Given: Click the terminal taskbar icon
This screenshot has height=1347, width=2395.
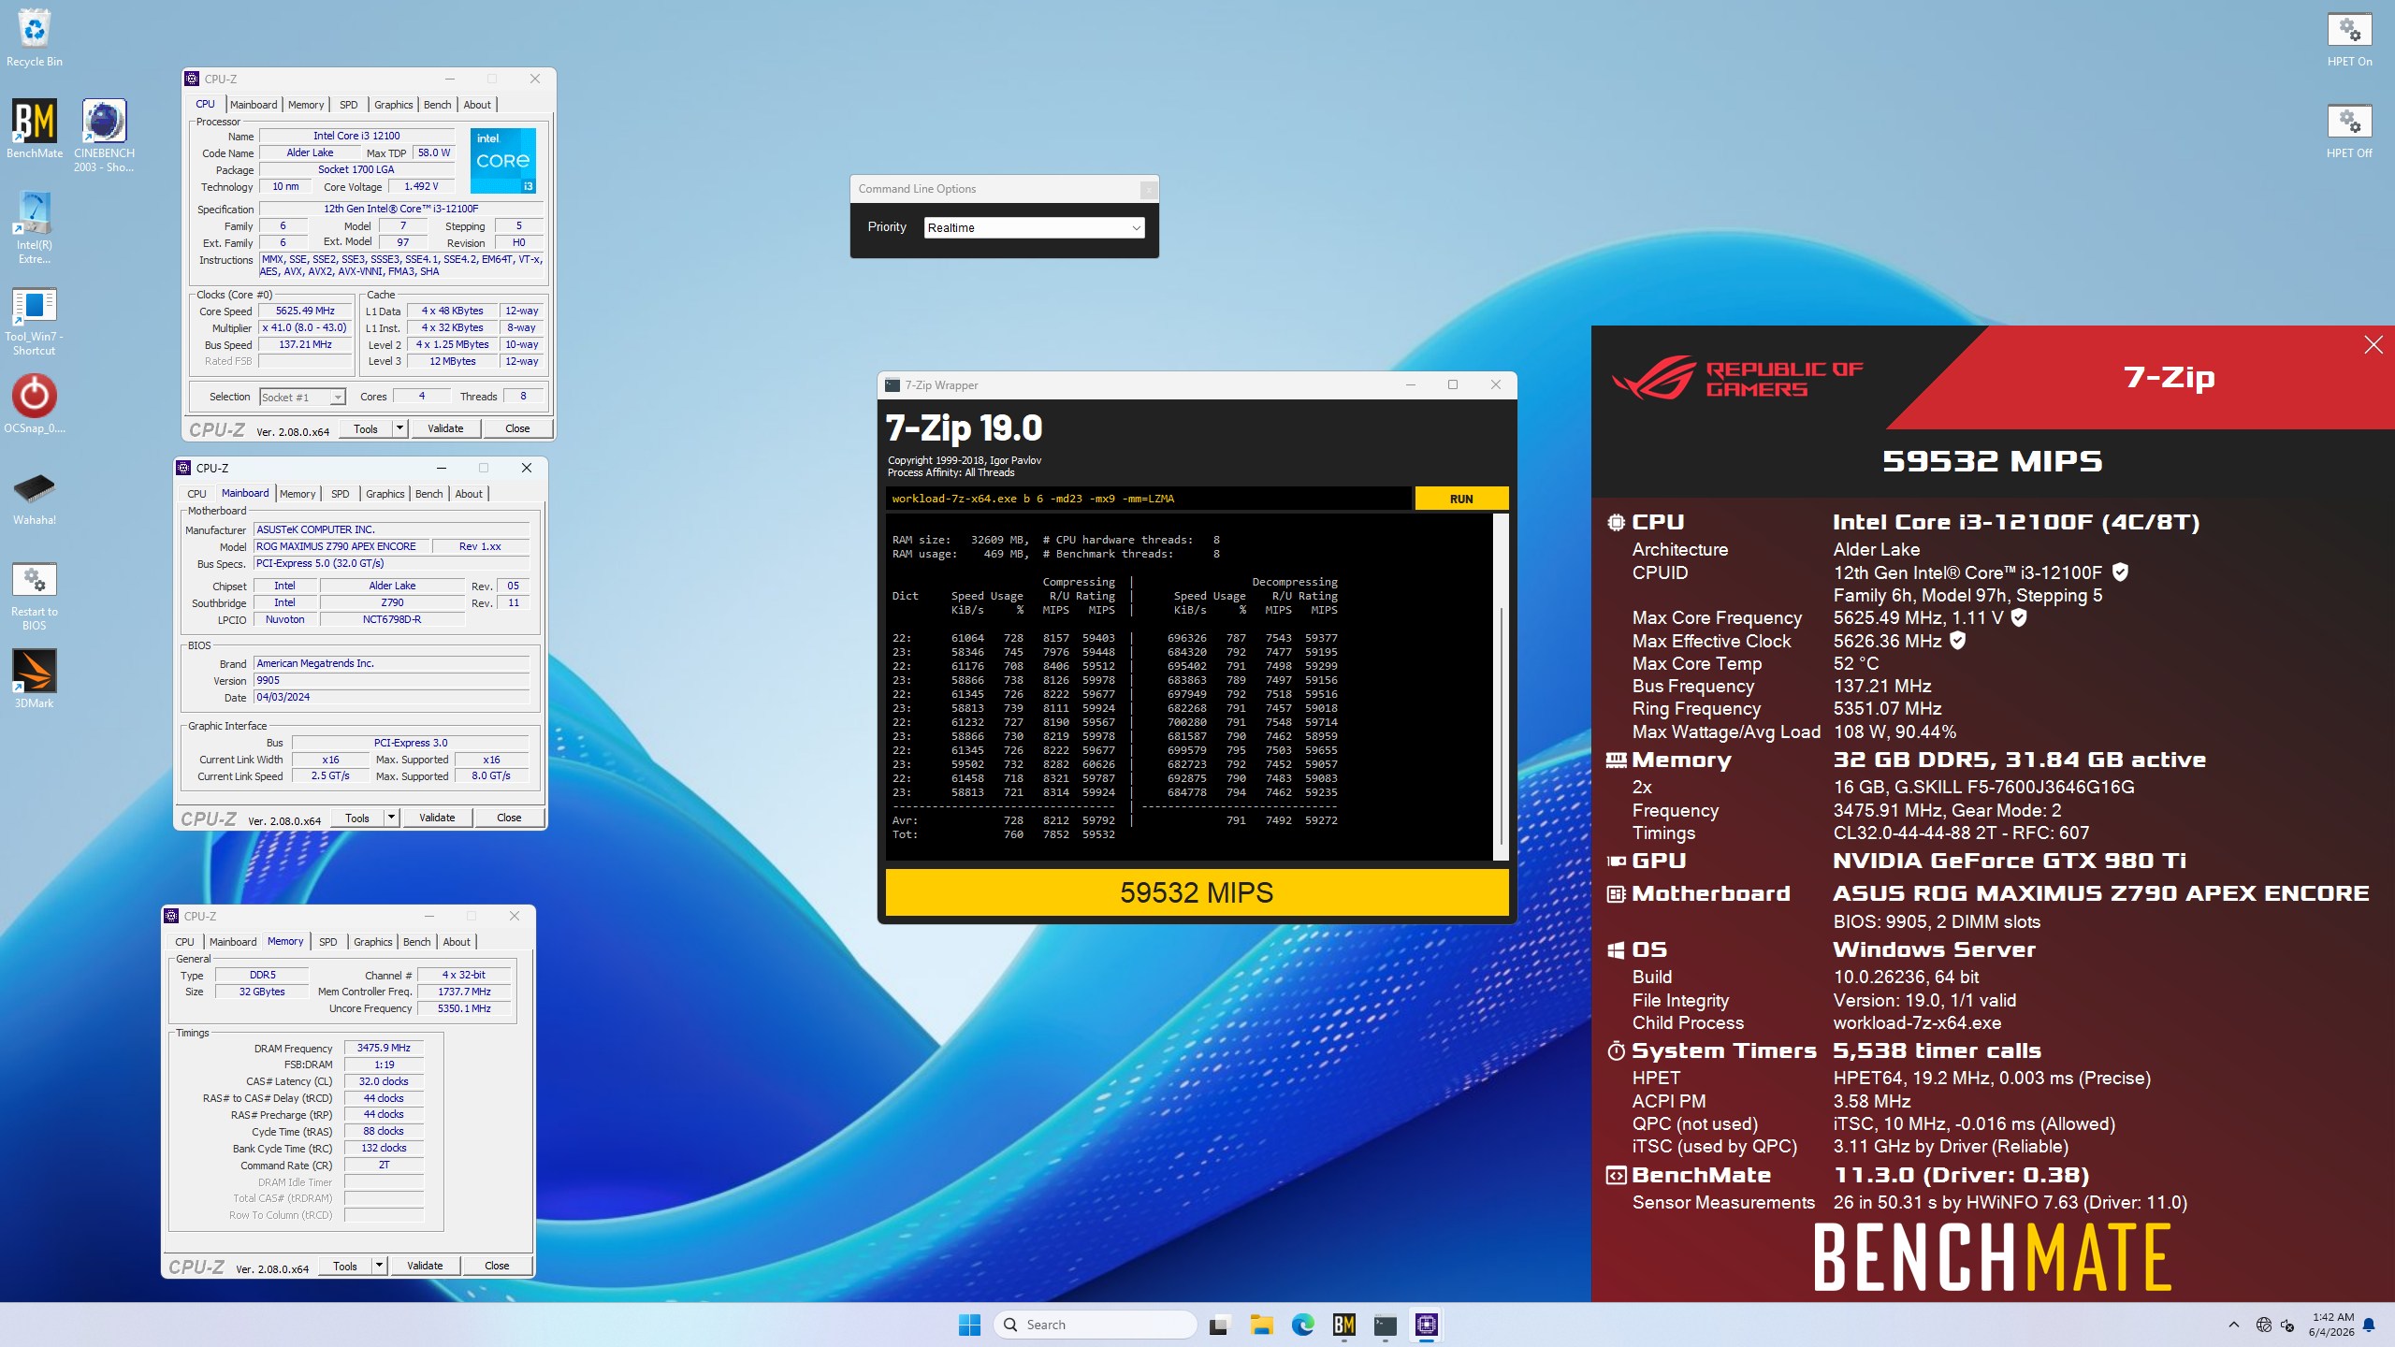Looking at the screenshot, I should click(1386, 1325).
